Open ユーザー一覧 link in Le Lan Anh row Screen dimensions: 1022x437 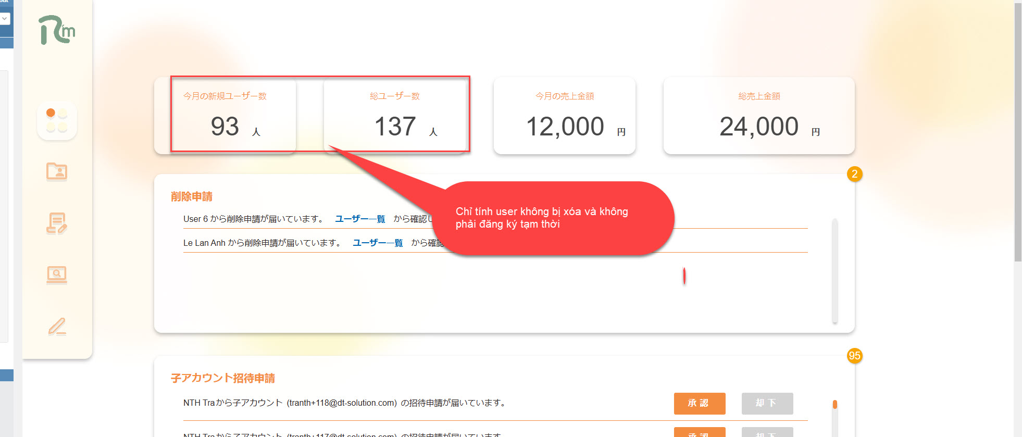point(377,243)
